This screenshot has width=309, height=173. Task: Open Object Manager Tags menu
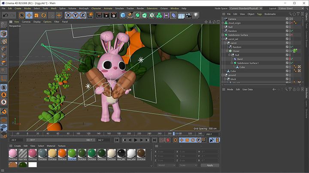(x=259, y=14)
